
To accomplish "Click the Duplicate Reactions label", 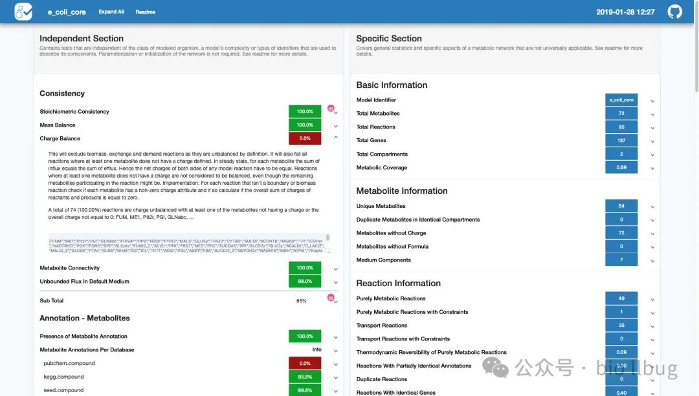I will 382,380.
